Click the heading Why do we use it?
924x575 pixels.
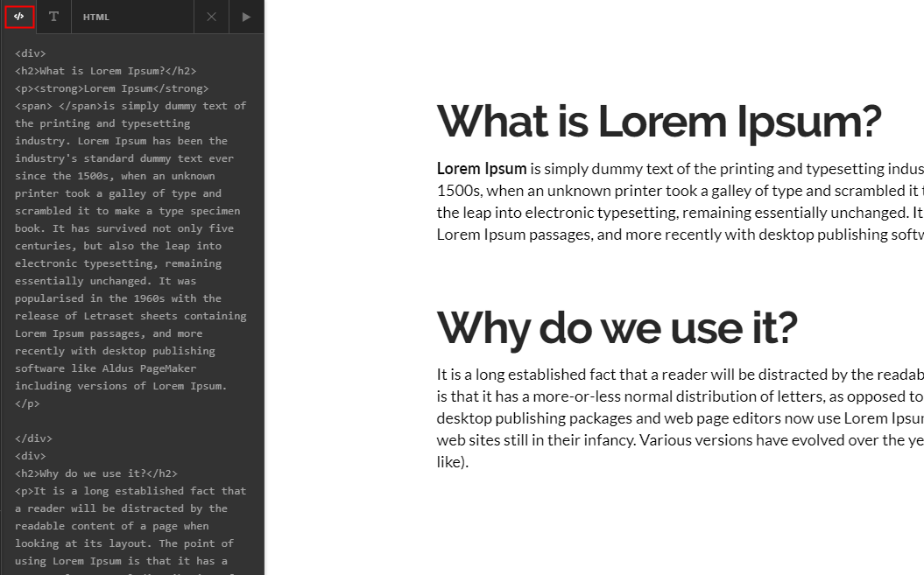617,328
